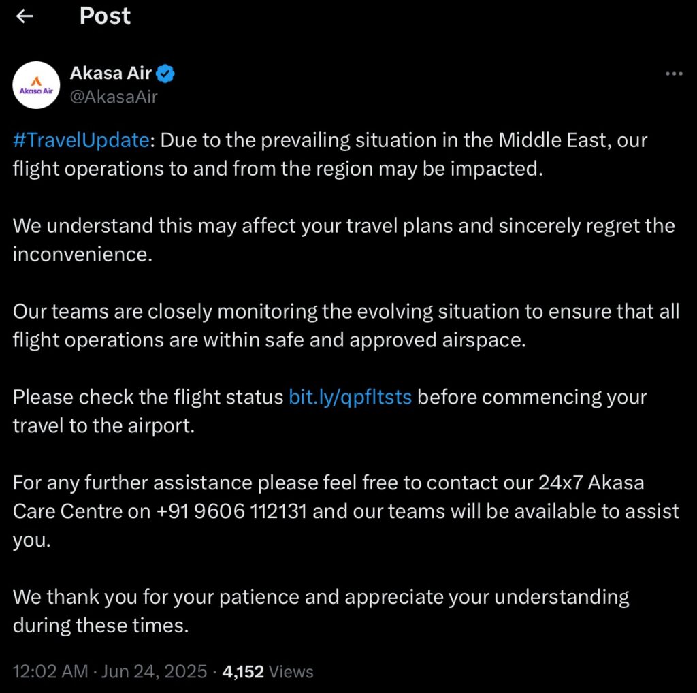Follow the bit.ly/qpfltsts flight status link
Viewport: 697px width, 693px height.
[x=351, y=397]
